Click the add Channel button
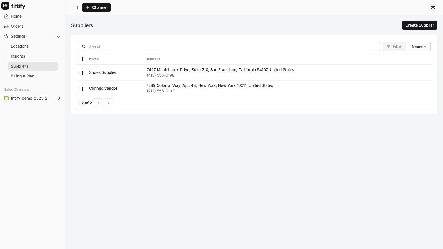This screenshot has height=249, width=443. tap(96, 7)
